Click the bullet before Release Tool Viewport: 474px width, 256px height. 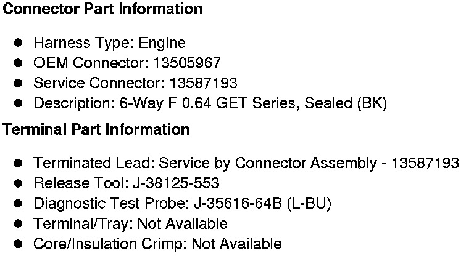coord(19,183)
